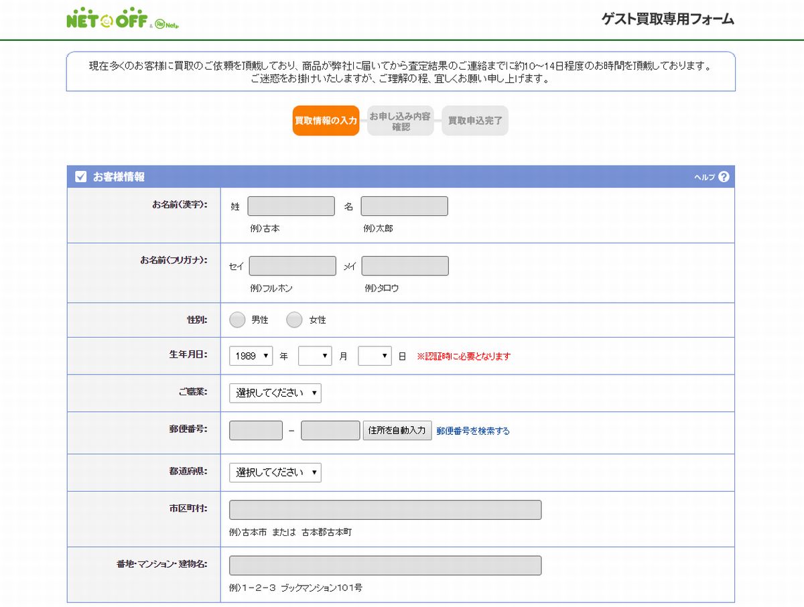Open the birth year dropdown showing 1989
Viewport: 804px width, 607px height.
point(251,356)
